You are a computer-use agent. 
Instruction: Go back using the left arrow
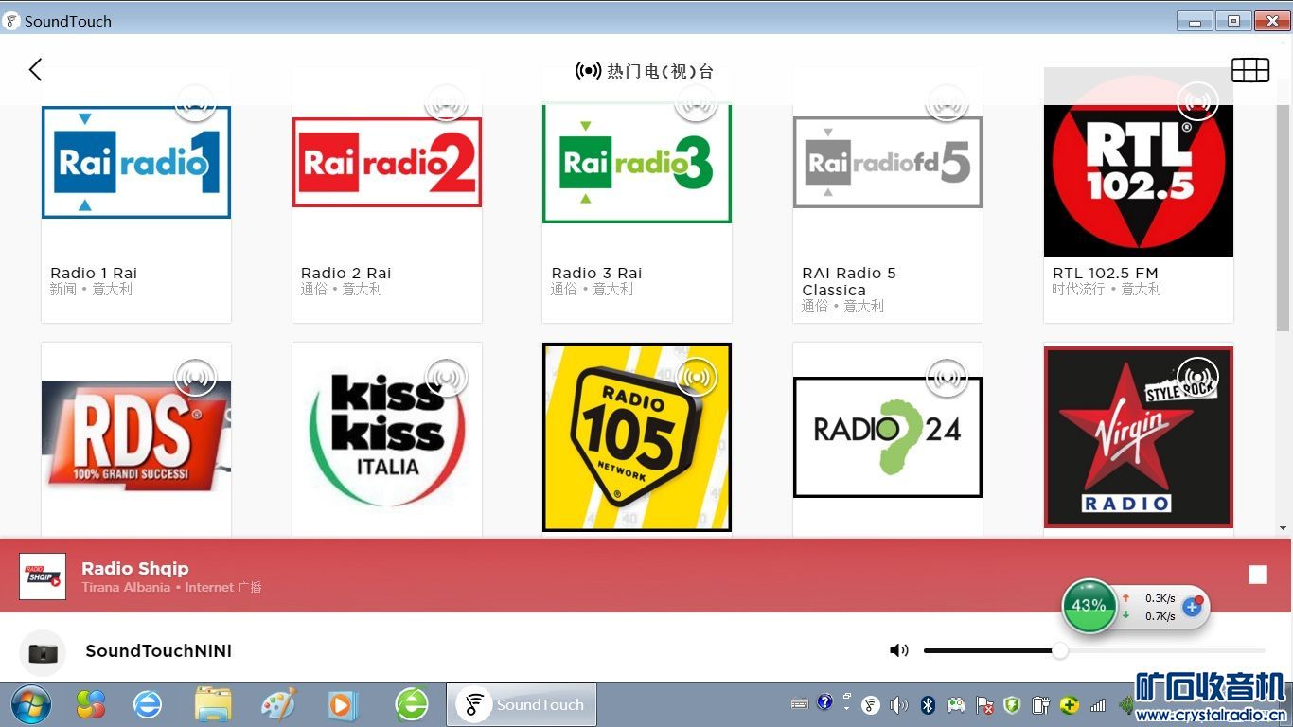pos(35,69)
